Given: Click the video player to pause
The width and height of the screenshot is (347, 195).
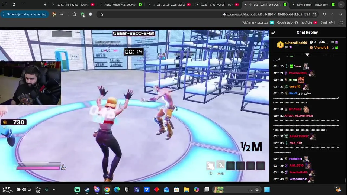Looking at the screenshot, I should [x=134, y=106].
